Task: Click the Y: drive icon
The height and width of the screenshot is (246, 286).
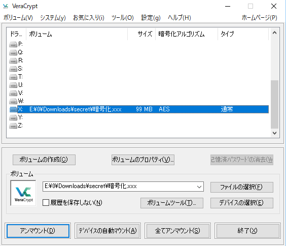Action: point(13,117)
